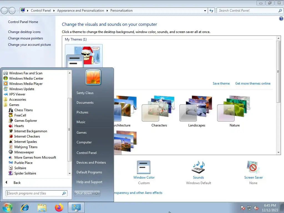This screenshot has width=284, height=213.
Task: Open Screen Saver settings icon
Action: pos(253,167)
